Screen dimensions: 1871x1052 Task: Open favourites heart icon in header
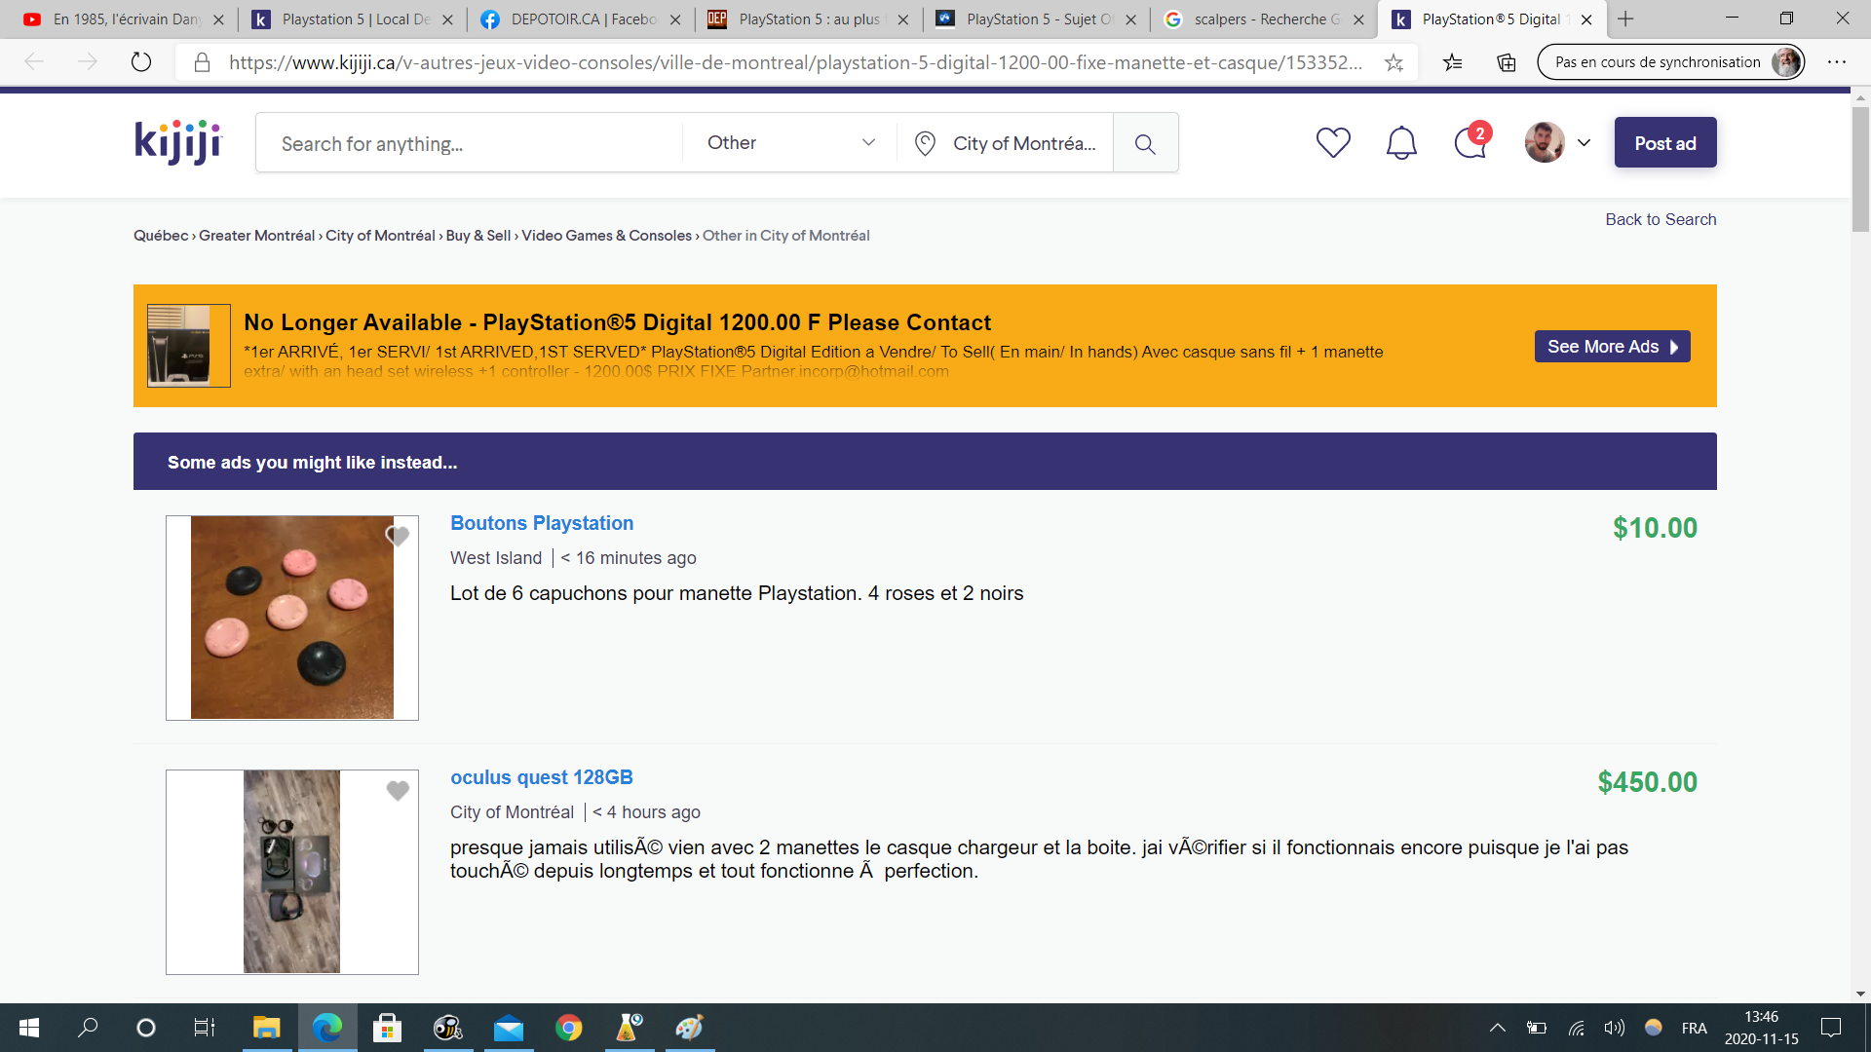[x=1333, y=142]
